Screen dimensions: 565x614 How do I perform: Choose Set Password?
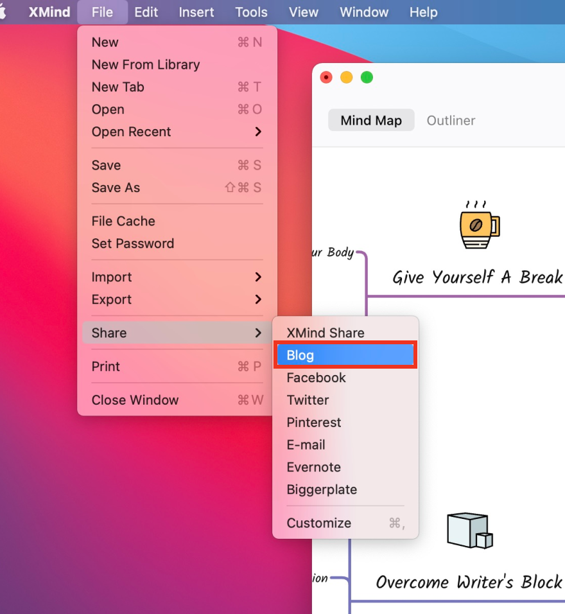pos(177,243)
